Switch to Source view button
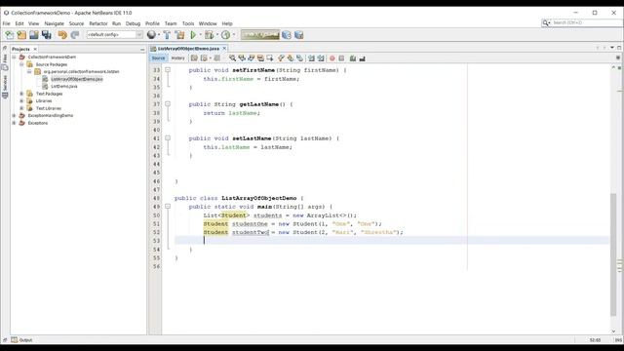Image resolution: width=624 pixels, height=351 pixels. [x=158, y=58]
